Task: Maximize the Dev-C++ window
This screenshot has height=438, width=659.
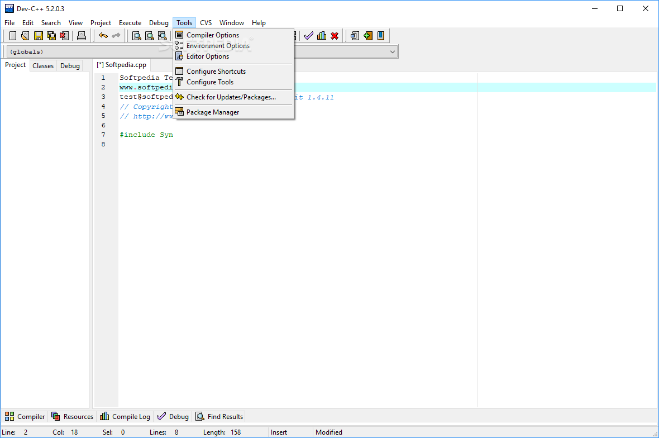Action: pyautogui.click(x=620, y=8)
